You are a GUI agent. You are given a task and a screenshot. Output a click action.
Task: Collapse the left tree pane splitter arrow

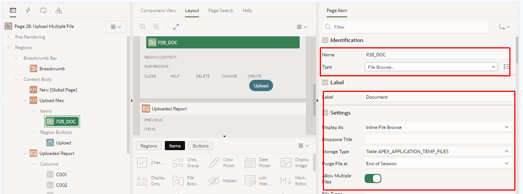click(x=131, y=101)
